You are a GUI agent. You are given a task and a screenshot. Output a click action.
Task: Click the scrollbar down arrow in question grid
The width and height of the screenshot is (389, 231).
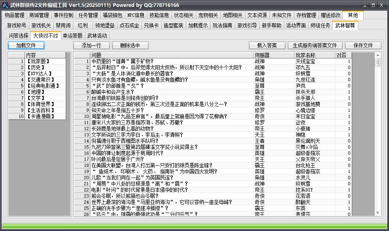pos(378,213)
